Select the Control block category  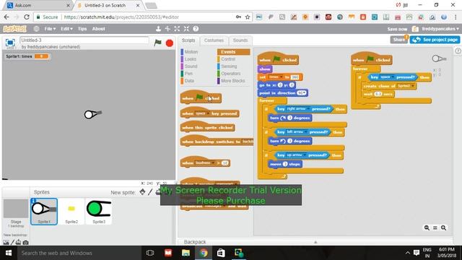(228, 59)
